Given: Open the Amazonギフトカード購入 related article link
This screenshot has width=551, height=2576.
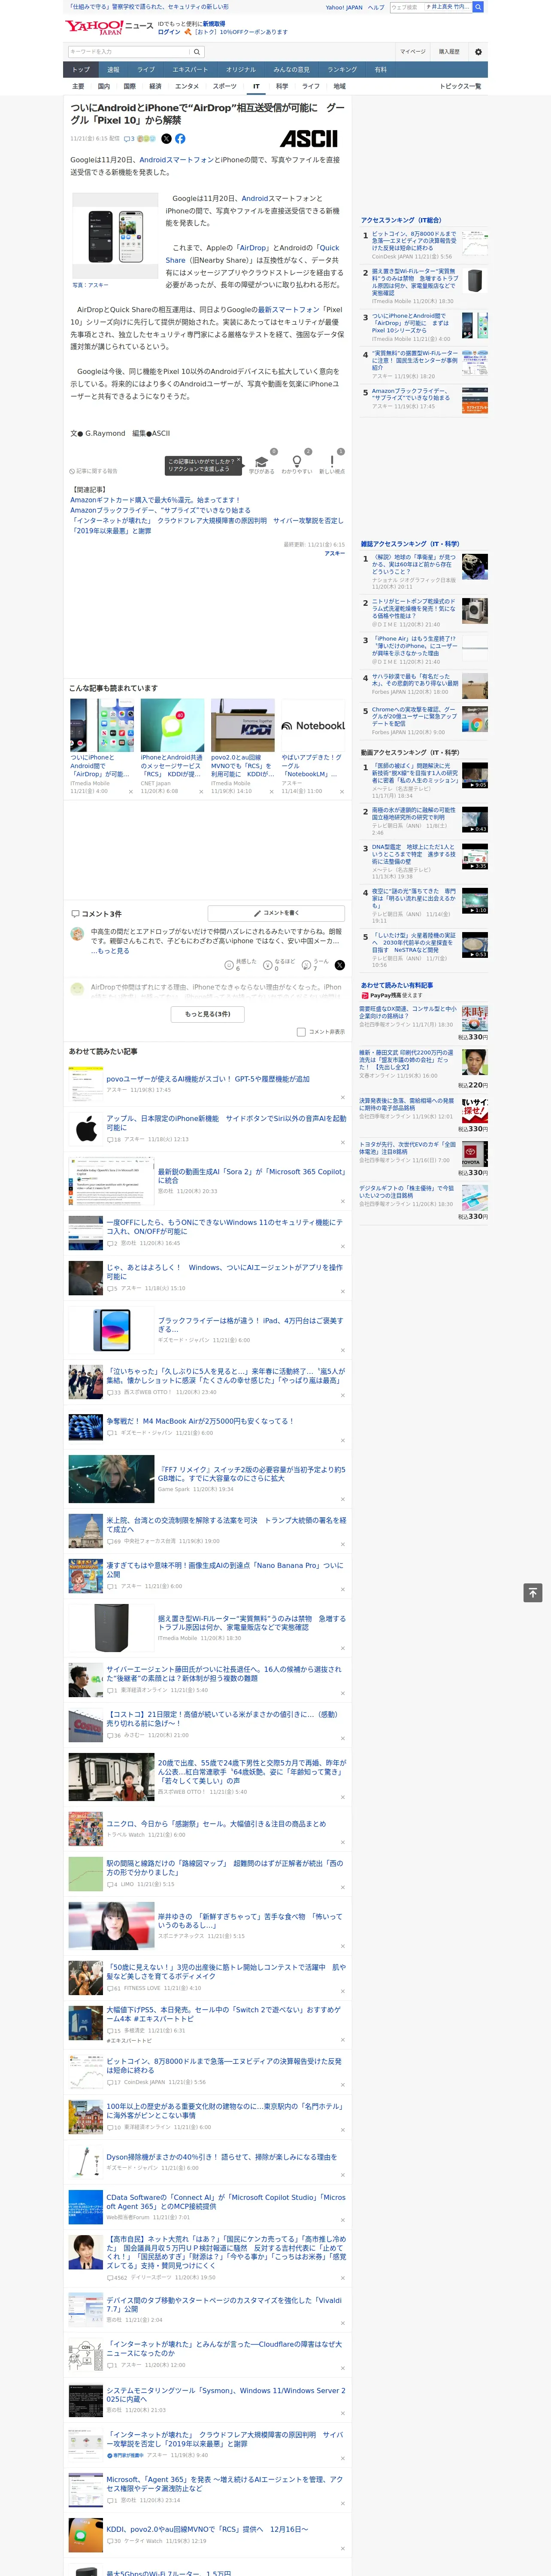Looking at the screenshot, I should point(155,500).
